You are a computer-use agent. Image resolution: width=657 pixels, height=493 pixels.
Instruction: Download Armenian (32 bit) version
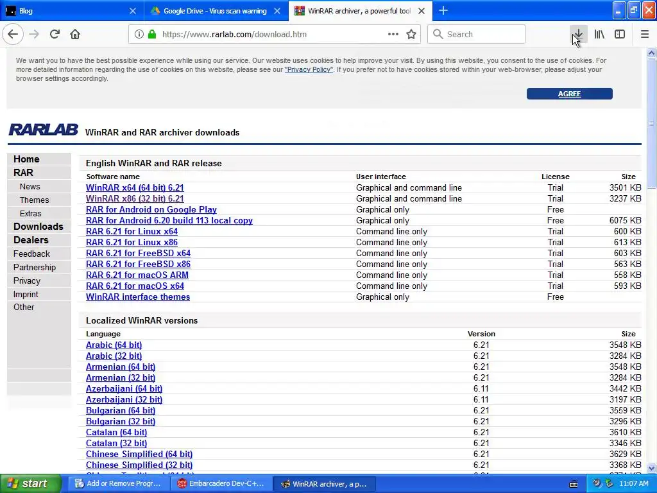pos(121,377)
